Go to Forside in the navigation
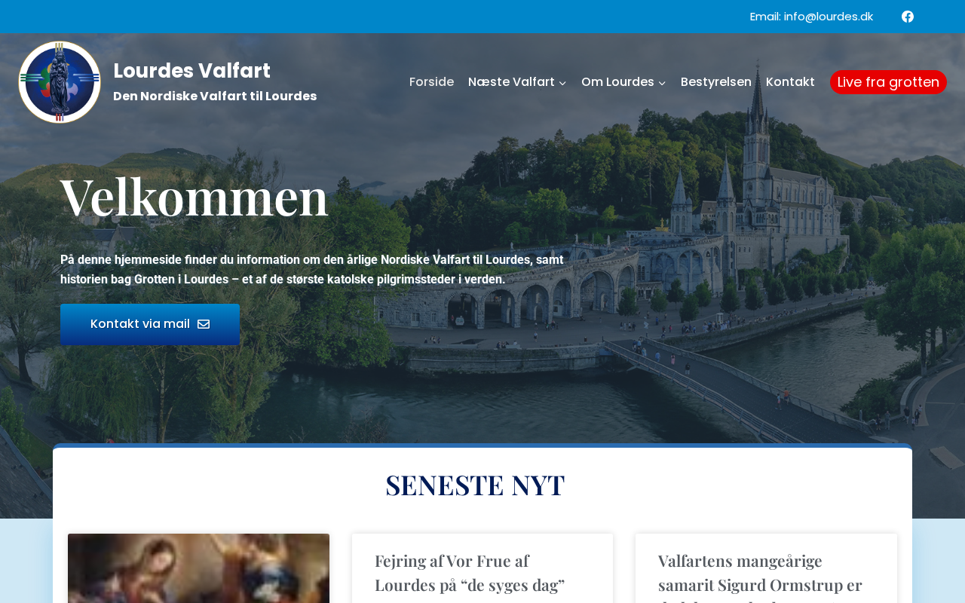 coord(431,82)
